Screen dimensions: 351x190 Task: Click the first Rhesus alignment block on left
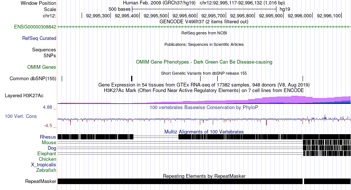point(96,137)
